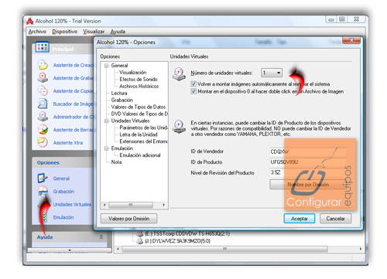Click the Grabación options icon in sidebar
Screen dimensions: 387x279
pyautogui.click(x=43, y=191)
